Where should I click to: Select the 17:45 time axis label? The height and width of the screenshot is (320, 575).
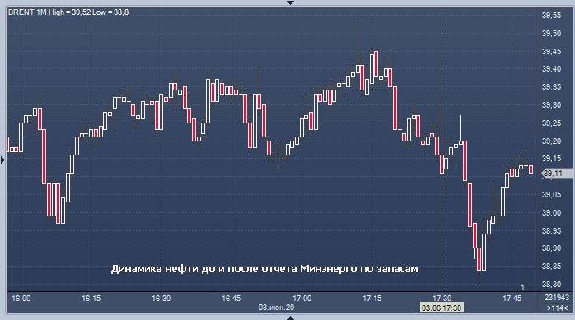click(512, 299)
